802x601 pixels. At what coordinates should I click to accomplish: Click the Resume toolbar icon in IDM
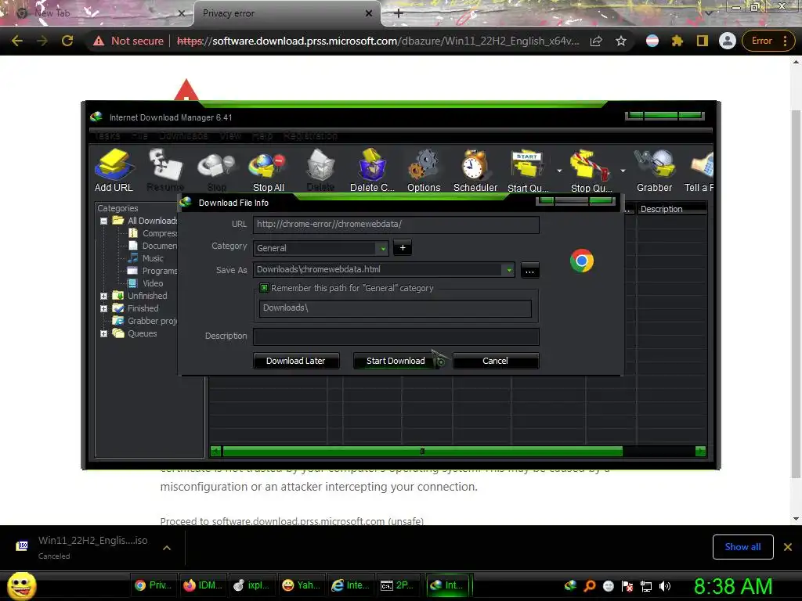click(x=165, y=171)
